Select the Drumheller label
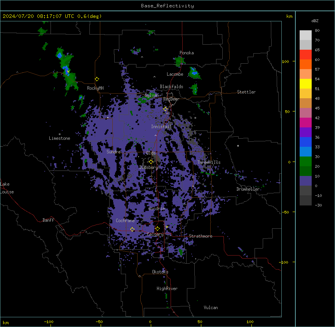The width and height of the screenshot is (335, 327). point(248,189)
